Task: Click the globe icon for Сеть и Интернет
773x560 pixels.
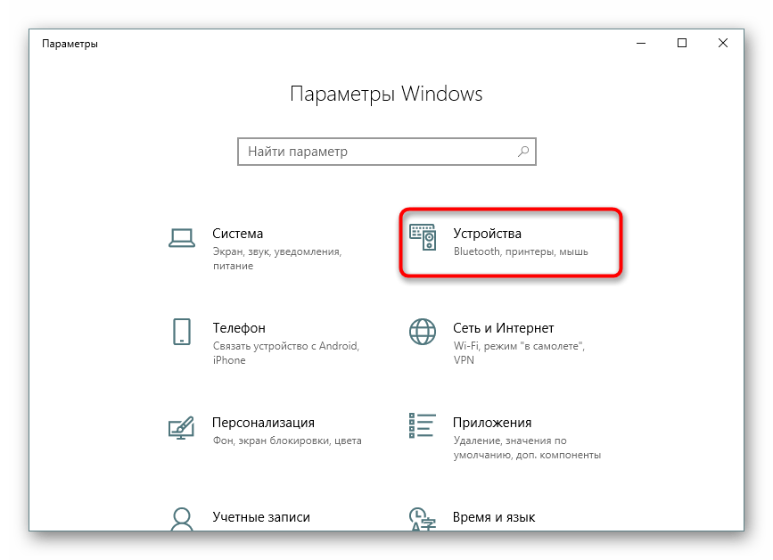Action: pos(423,331)
